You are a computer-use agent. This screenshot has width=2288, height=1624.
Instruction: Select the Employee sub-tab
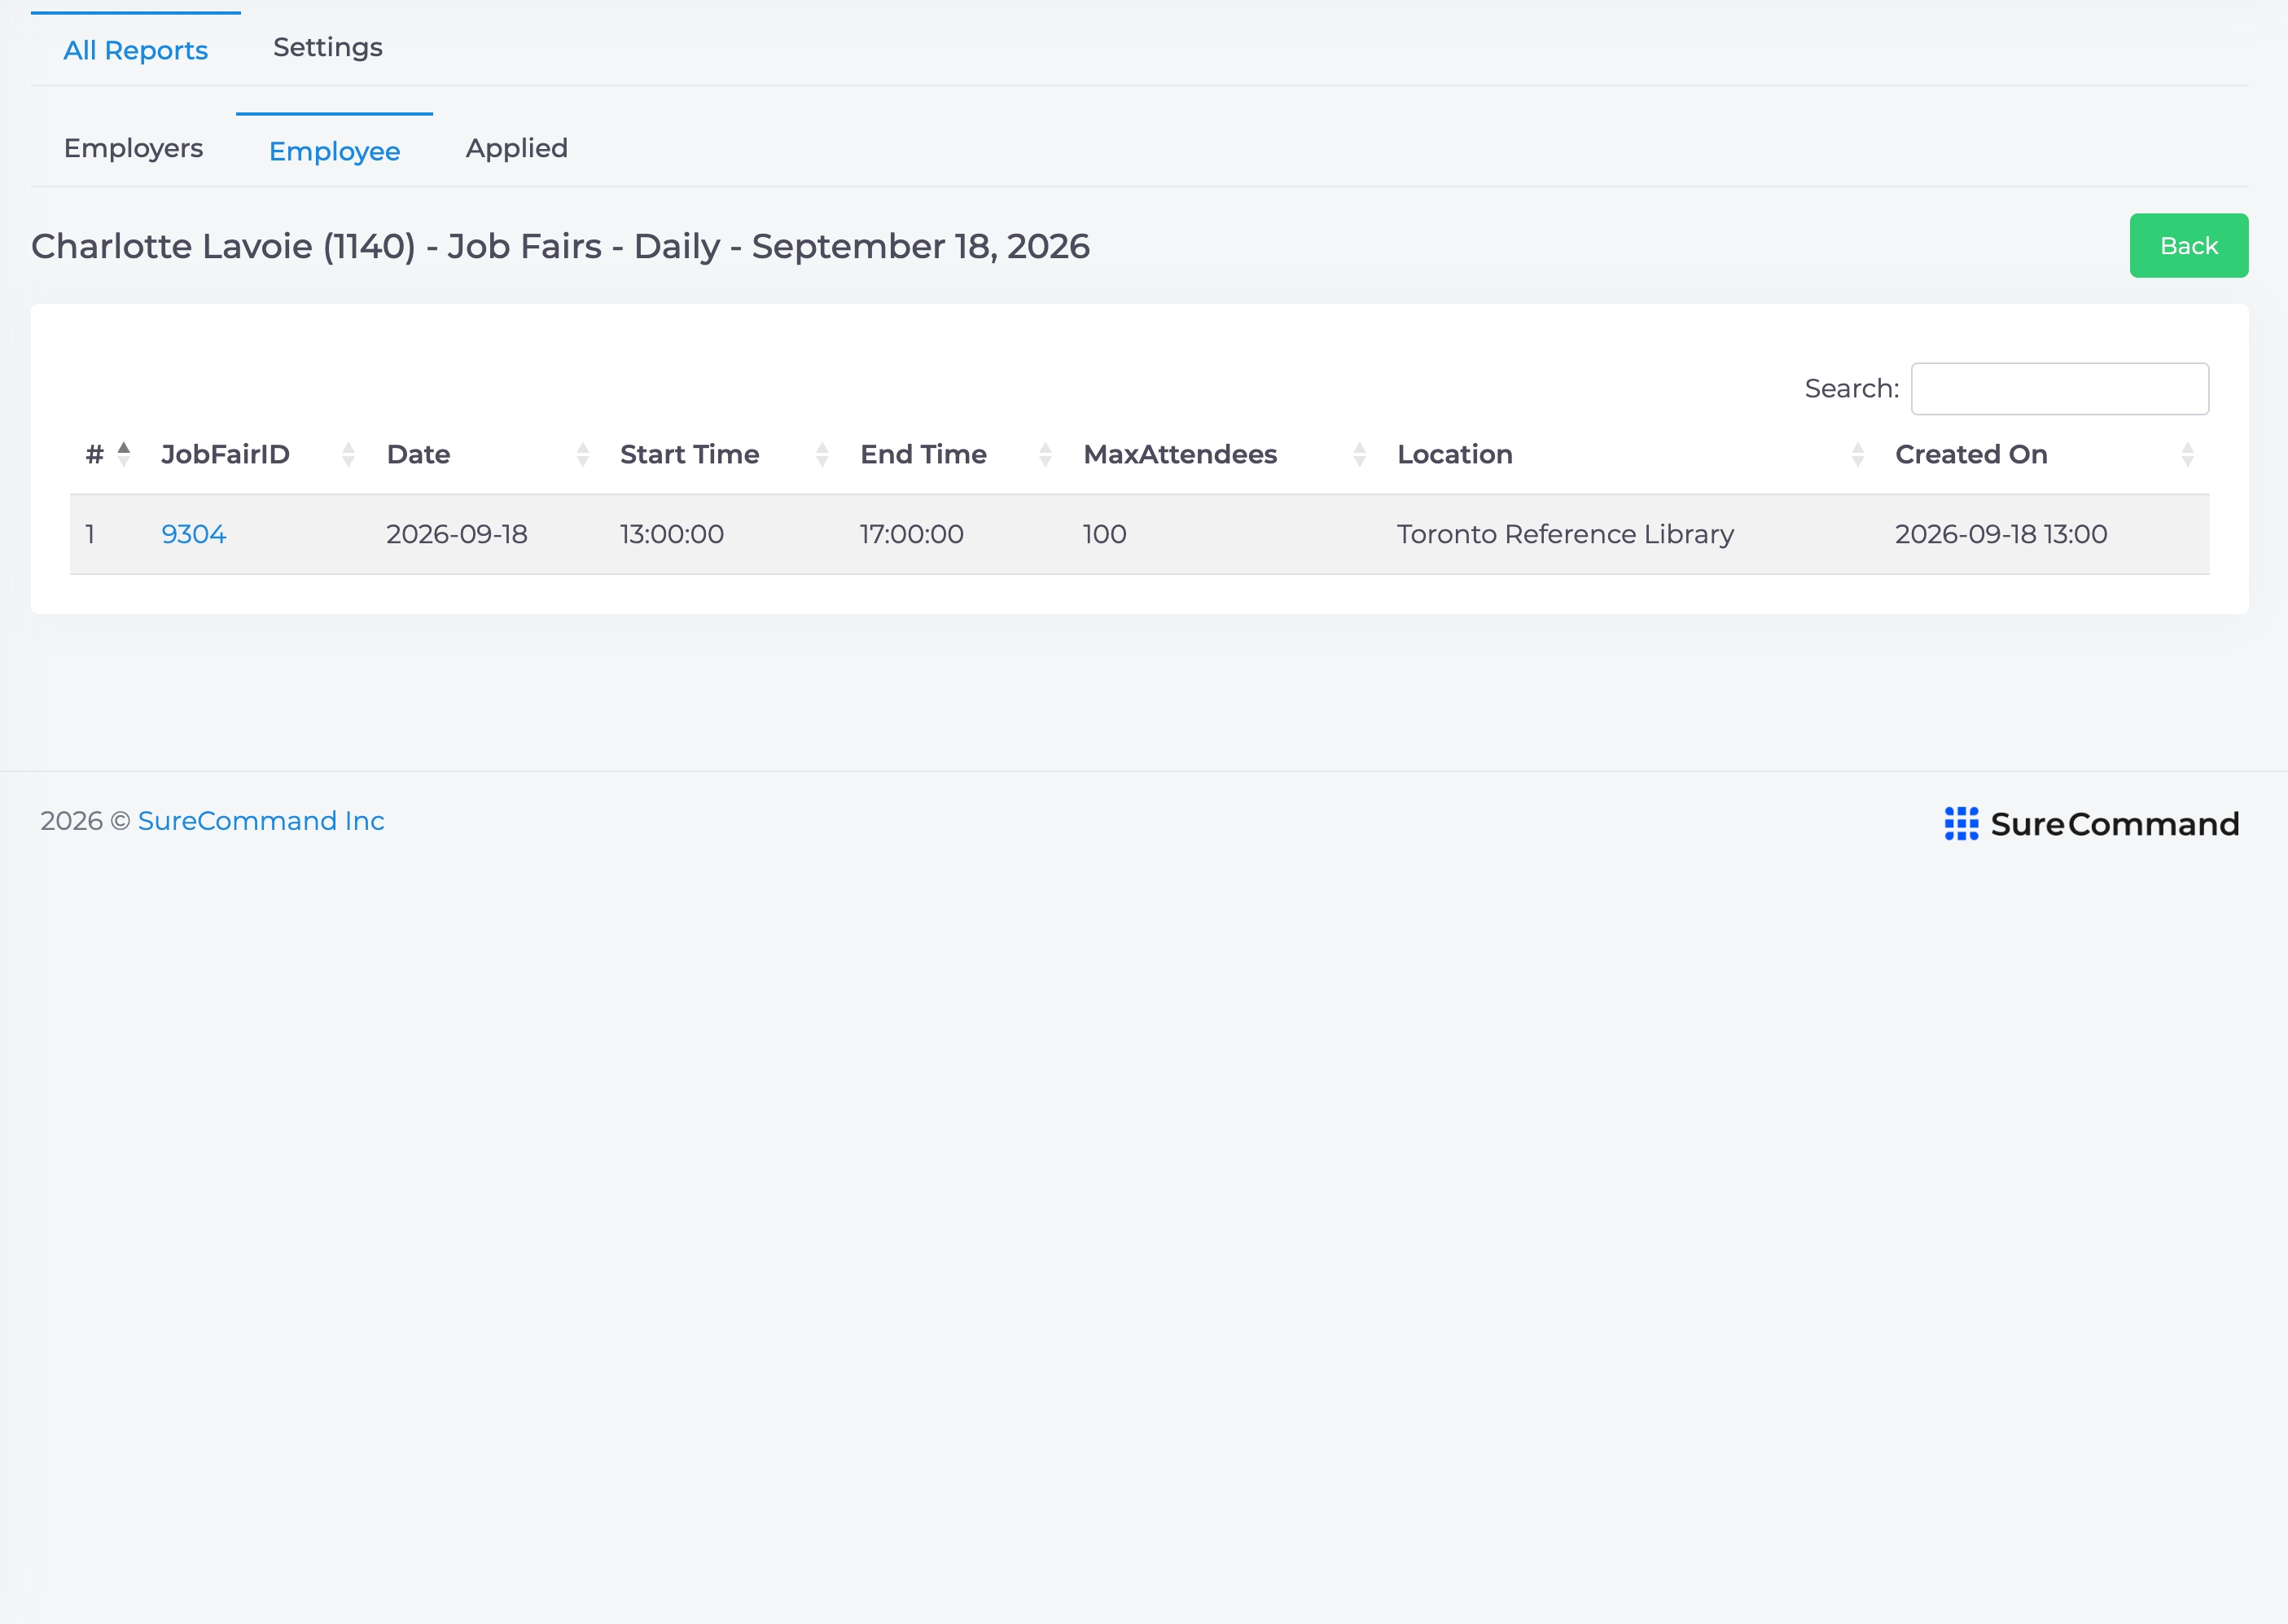click(335, 151)
